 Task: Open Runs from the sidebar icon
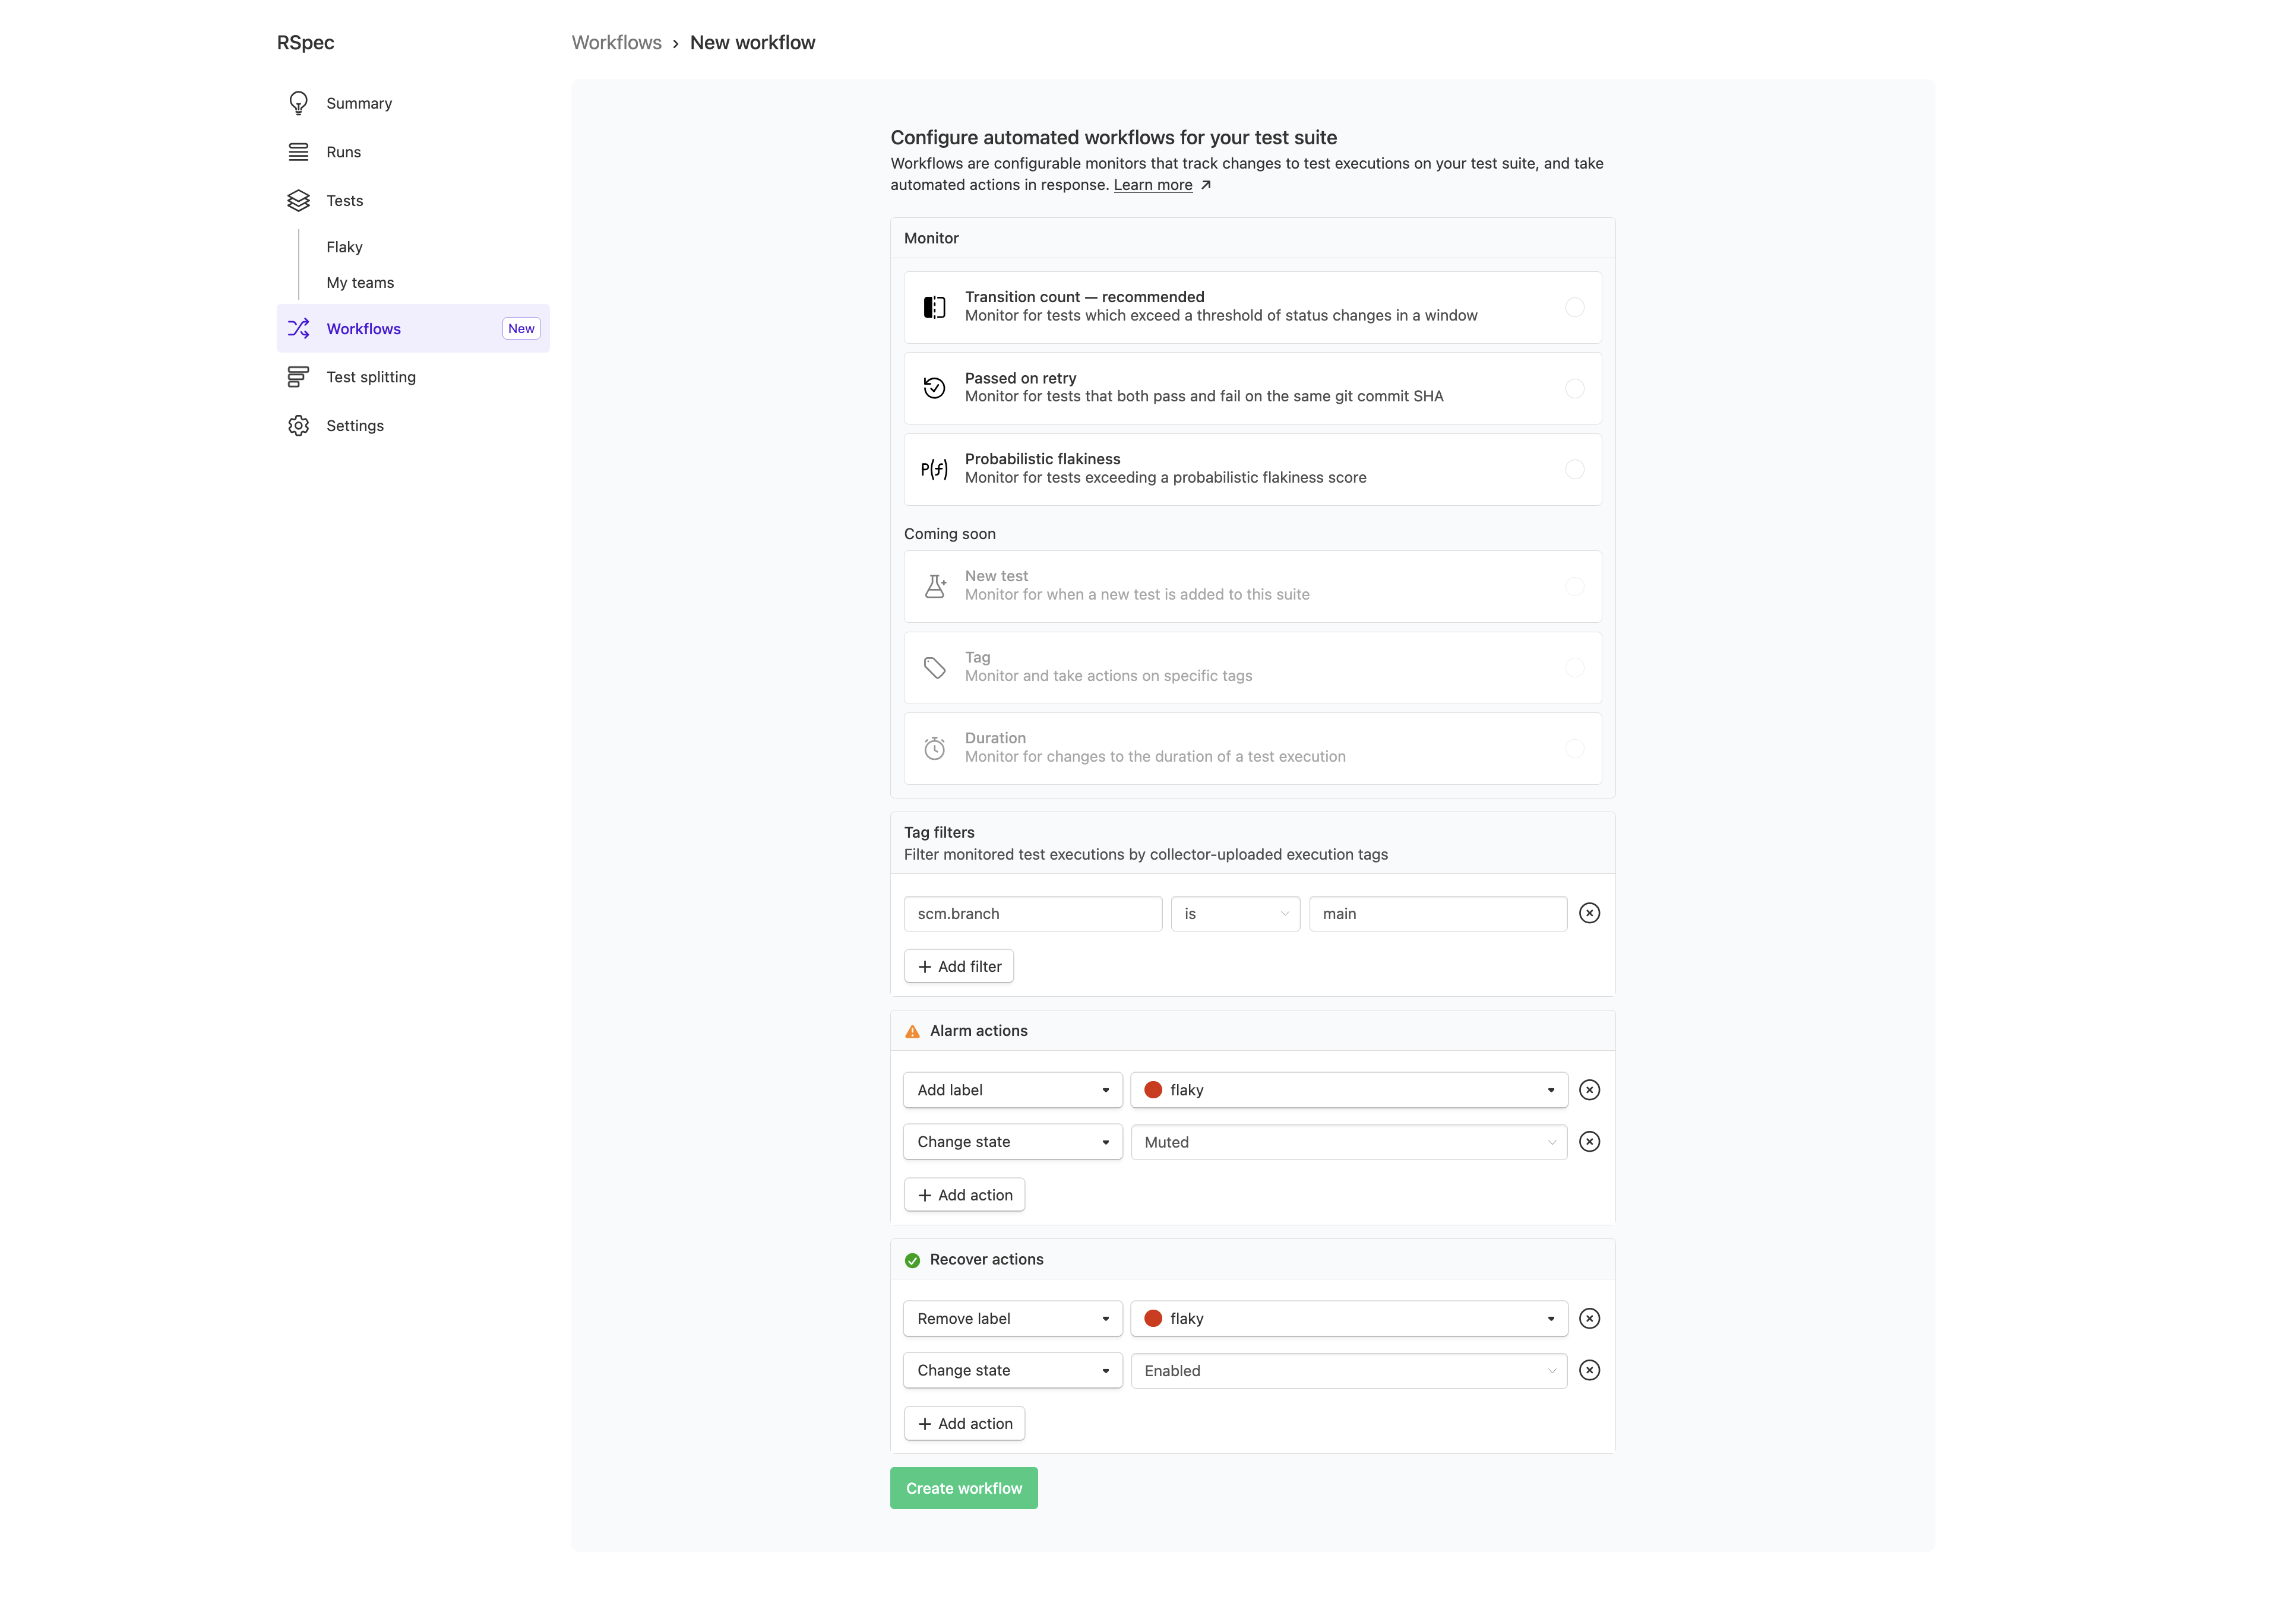click(x=298, y=151)
